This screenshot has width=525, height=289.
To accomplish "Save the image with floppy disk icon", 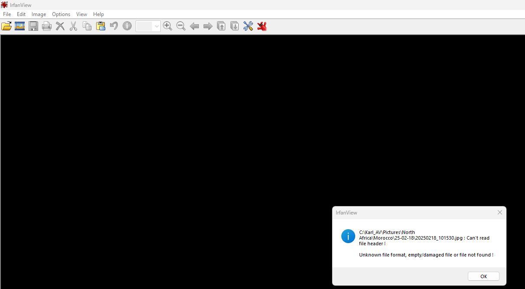I will pyautogui.click(x=33, y=26).
